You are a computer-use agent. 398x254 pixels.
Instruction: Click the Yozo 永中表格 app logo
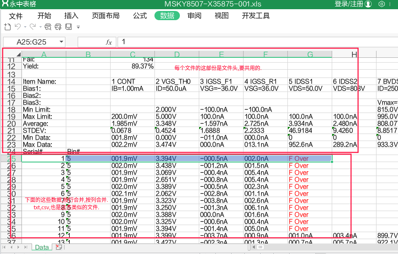5,4
